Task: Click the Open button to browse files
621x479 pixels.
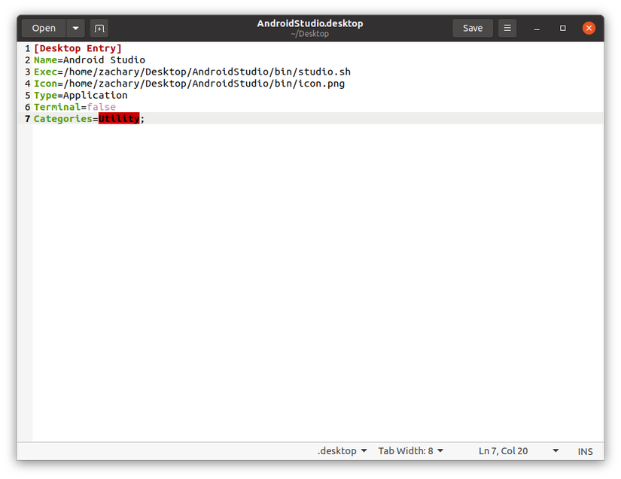Action: tap(43, 28)
